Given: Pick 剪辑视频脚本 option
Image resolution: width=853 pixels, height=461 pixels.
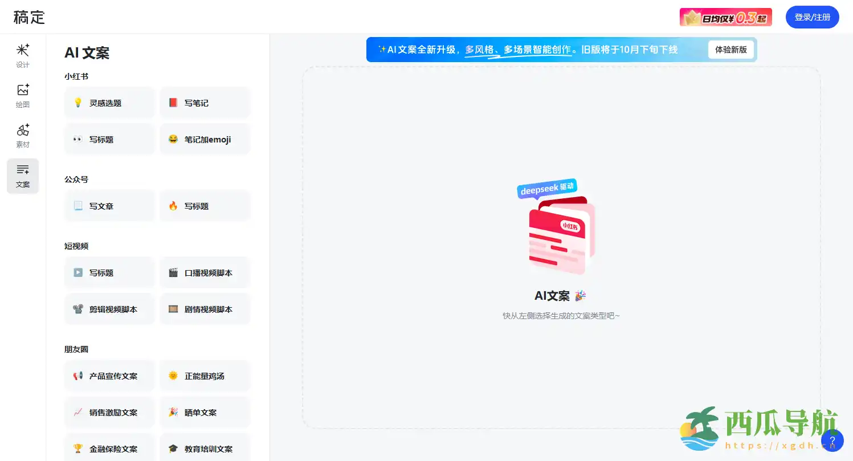Looking at the screenshot, I should pos(109,309).
